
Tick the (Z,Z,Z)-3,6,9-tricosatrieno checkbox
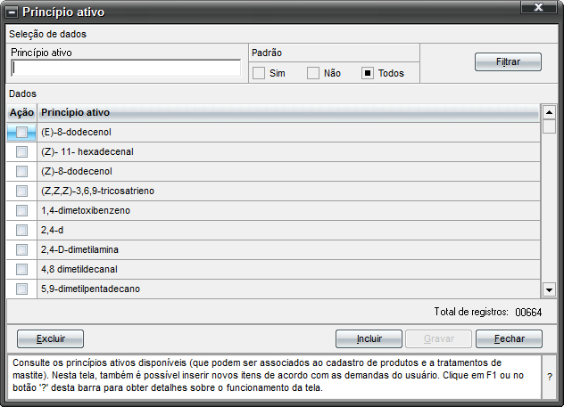(x=21, y=191)
